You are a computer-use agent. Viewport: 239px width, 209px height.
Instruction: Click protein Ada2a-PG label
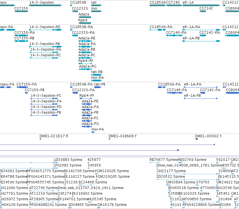[x=90, y=124]
